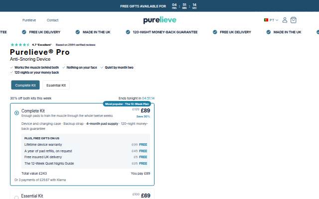The height and width of the screenshot is (199, 319).
Task: Select the Complete Kit radio button
Action: 16,113
